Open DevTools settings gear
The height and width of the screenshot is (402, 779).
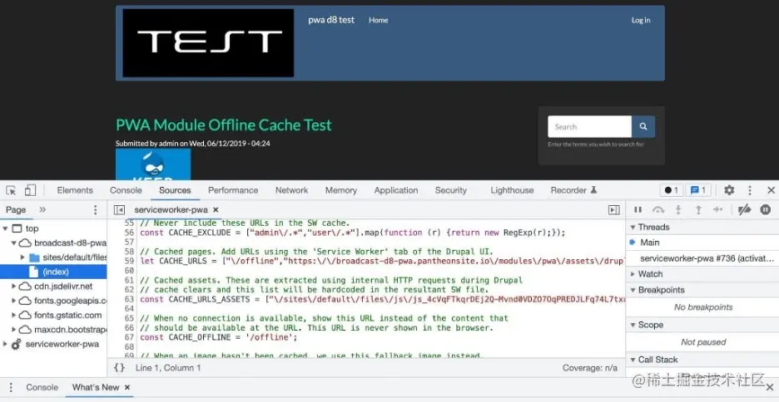[729, 190]
